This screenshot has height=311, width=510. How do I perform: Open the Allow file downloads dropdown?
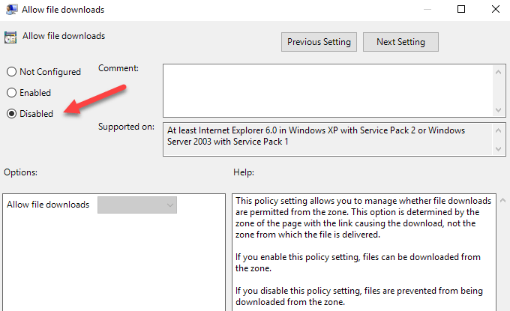click(x=137, y=205)
